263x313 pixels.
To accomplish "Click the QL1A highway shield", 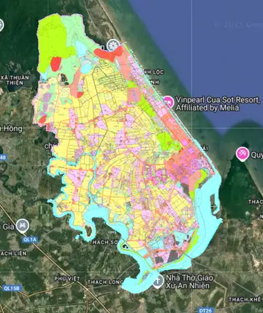I will tap(30, 239).
